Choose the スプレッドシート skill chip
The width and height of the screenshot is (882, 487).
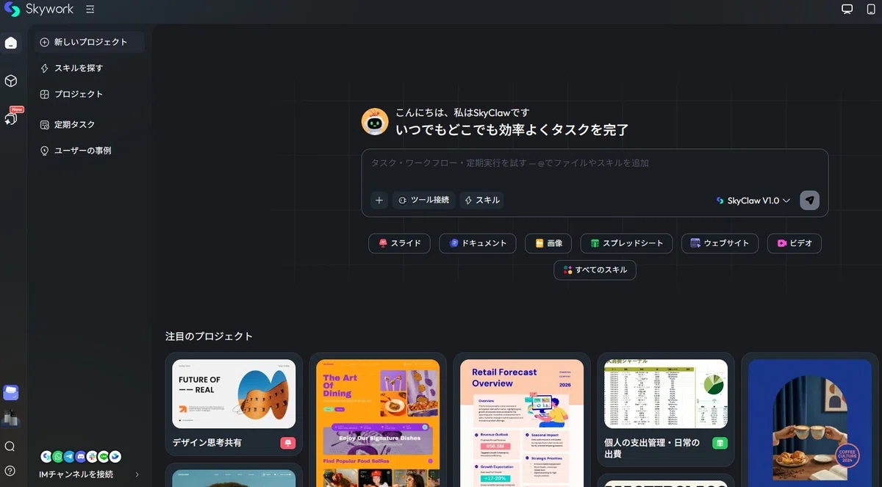pyautogui.click(x=626, y=243)
